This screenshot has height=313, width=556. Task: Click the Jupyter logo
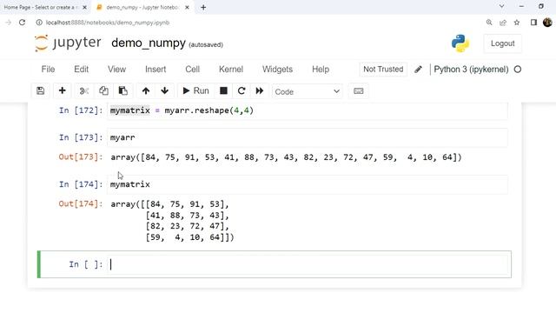pyautogui.click(x=68, y=43)
